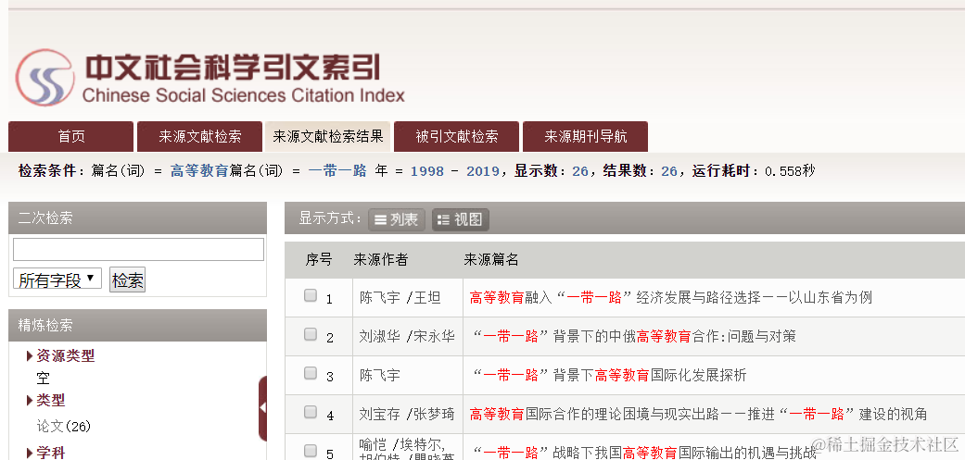Check the box for result row 4

pos(311,412)
